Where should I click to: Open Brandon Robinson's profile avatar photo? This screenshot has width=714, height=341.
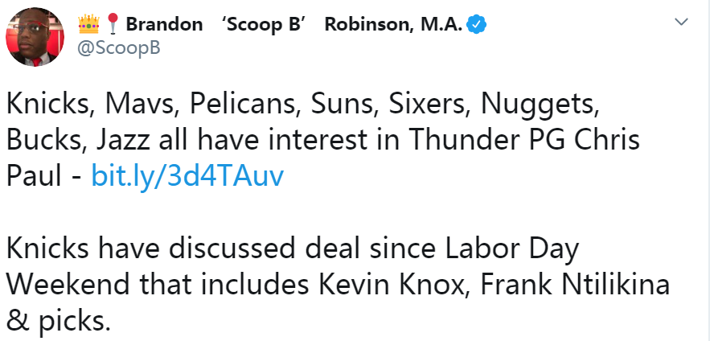coord(35,37)
